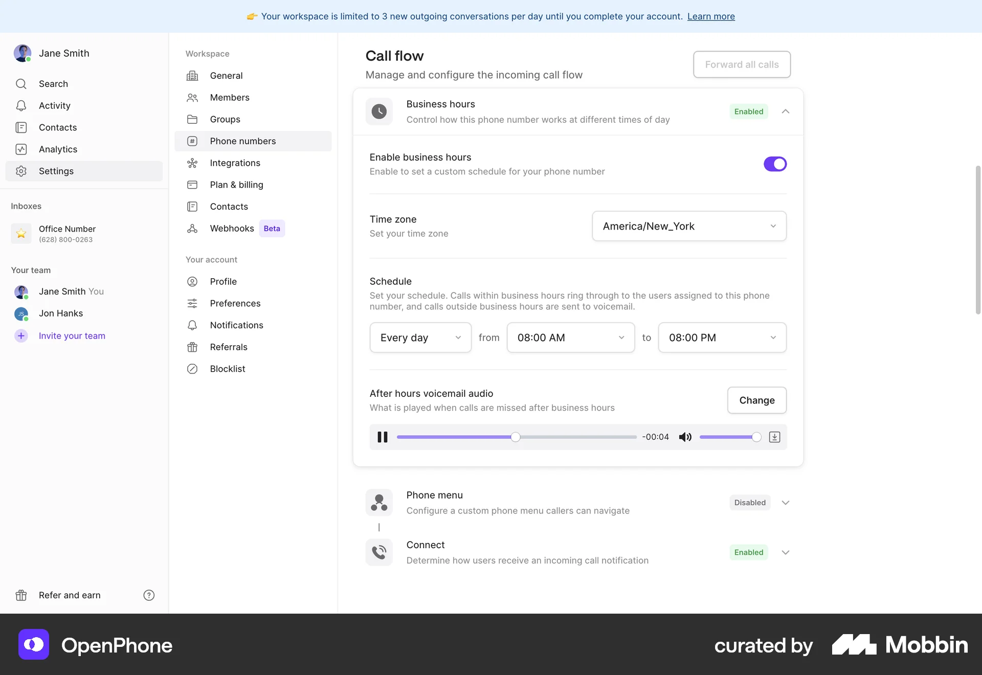Click the Refer and earn gift icon
This screenshot has height=675, width=982.
coord(21,595)
